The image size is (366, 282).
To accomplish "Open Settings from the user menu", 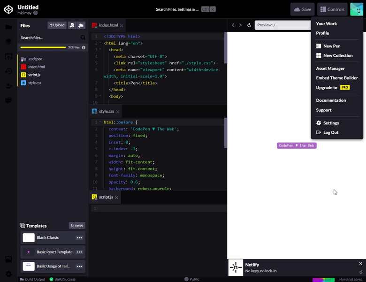I will pos(328,123).
